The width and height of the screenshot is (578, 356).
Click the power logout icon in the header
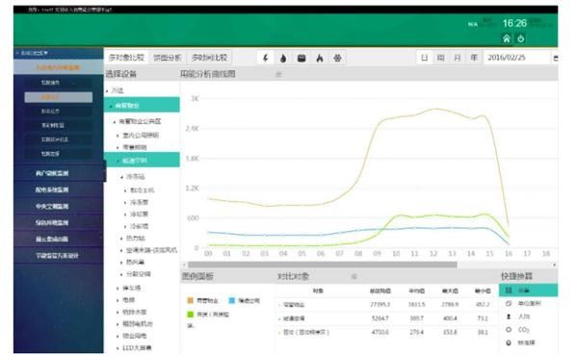[x=520, y=38]
